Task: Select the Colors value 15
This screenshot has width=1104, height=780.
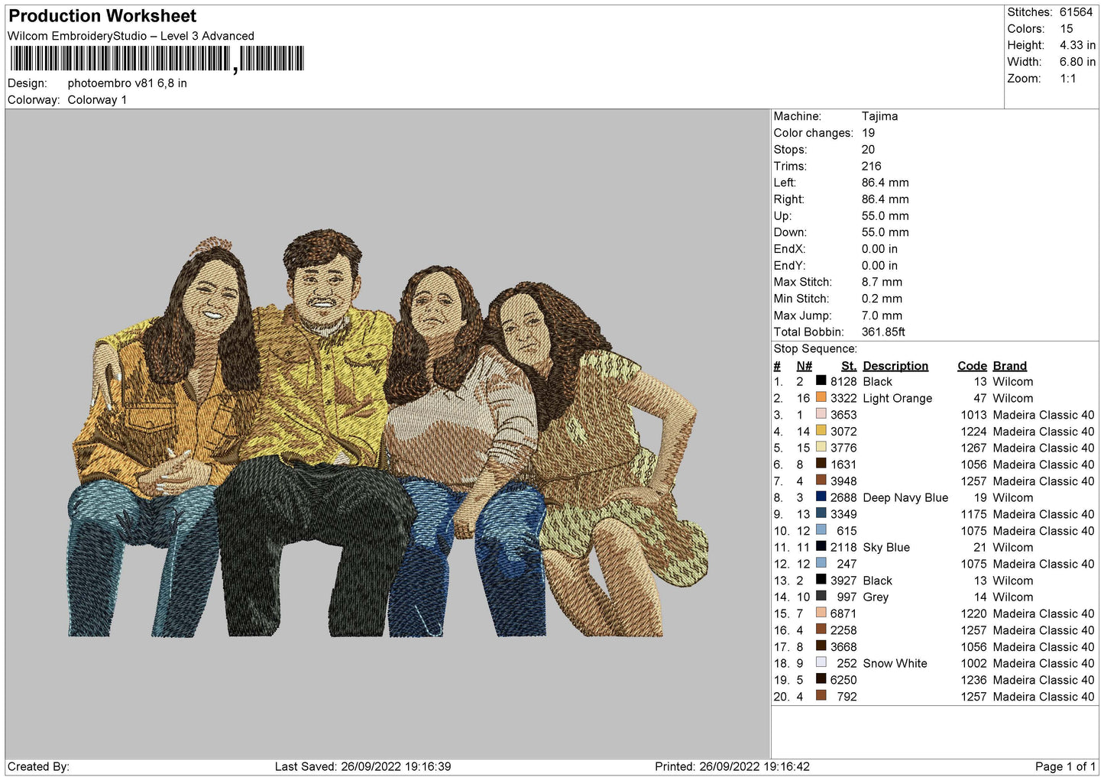Action: tap(1067, 29)
